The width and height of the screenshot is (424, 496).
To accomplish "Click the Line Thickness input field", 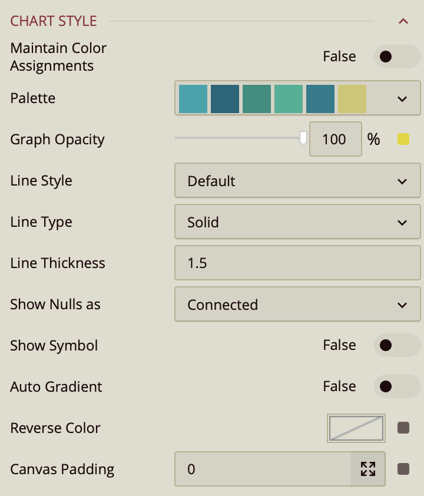I will [297, 263].
